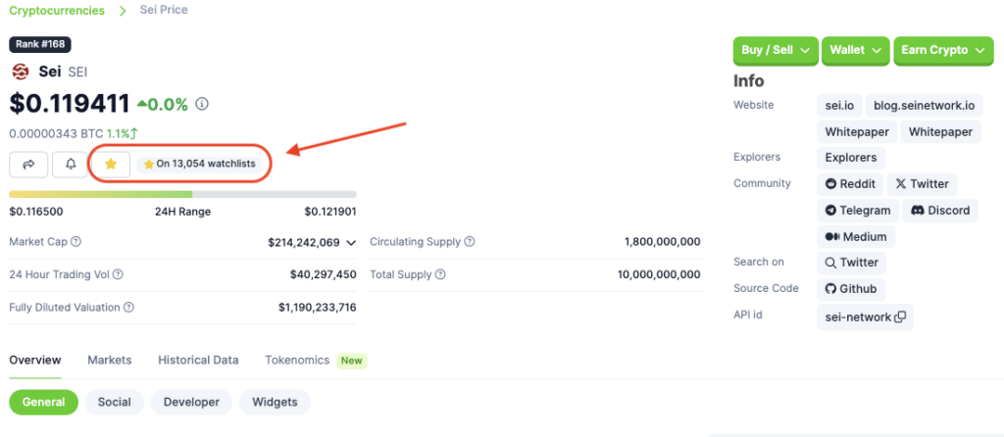The width and height of the screenshot is (1004, 437).
Task: Open the Buy / Sell dropdown
Action: coord(777,50)
